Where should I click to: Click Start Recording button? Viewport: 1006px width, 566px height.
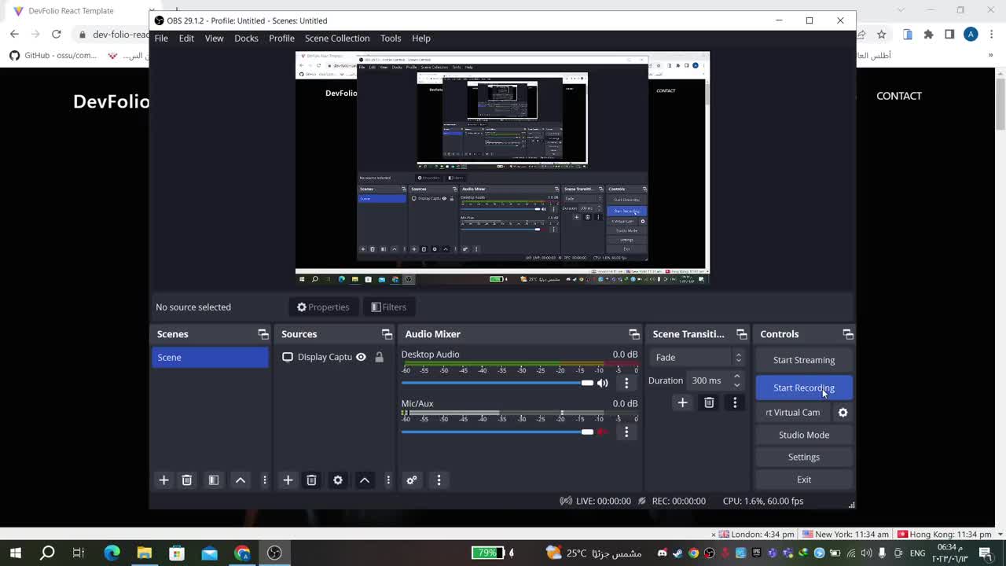coord(803,388)
